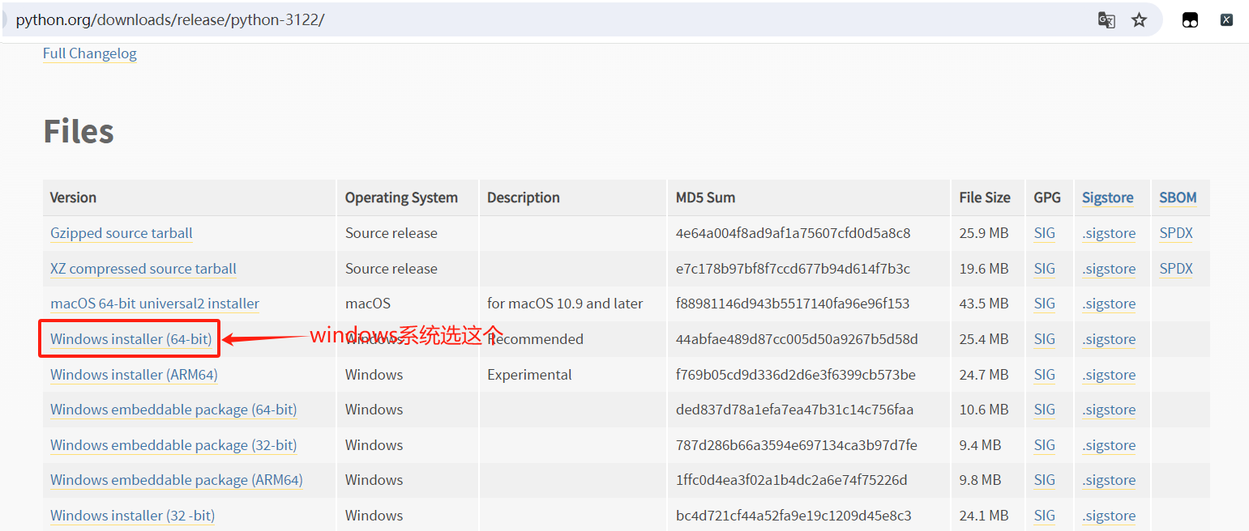Image resolution: width=1249 pixels, height=531 pixels.
Task: Open SPDX link for XZ compressed tarball
Action: (x=1176, y=269)
